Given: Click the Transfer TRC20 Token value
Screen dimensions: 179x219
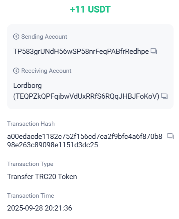Looking at the screenshot, I should (42, 176).
